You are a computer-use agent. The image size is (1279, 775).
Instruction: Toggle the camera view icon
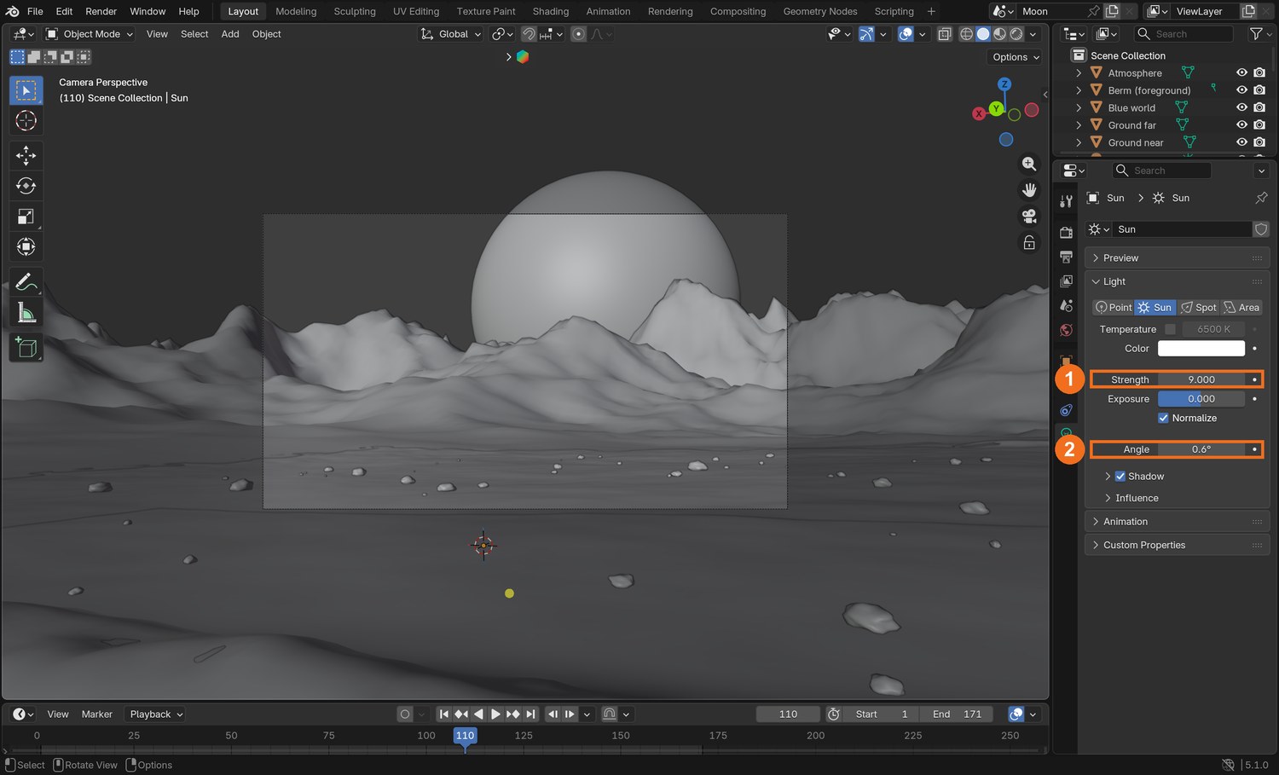click(x=1029, y=216)
